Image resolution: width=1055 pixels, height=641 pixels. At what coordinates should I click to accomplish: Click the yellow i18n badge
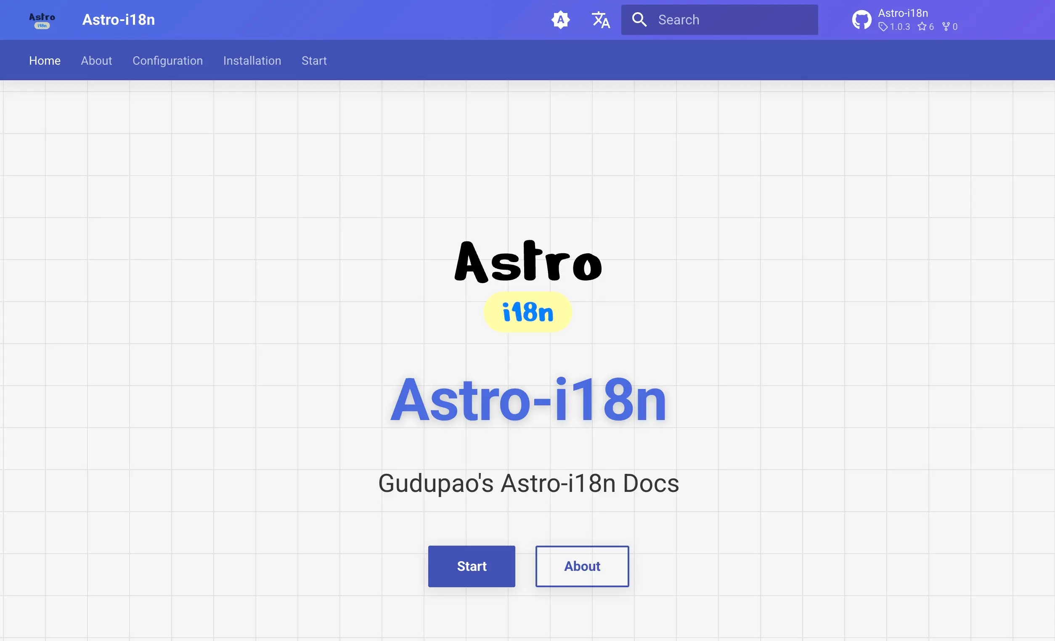click(527, 312)
